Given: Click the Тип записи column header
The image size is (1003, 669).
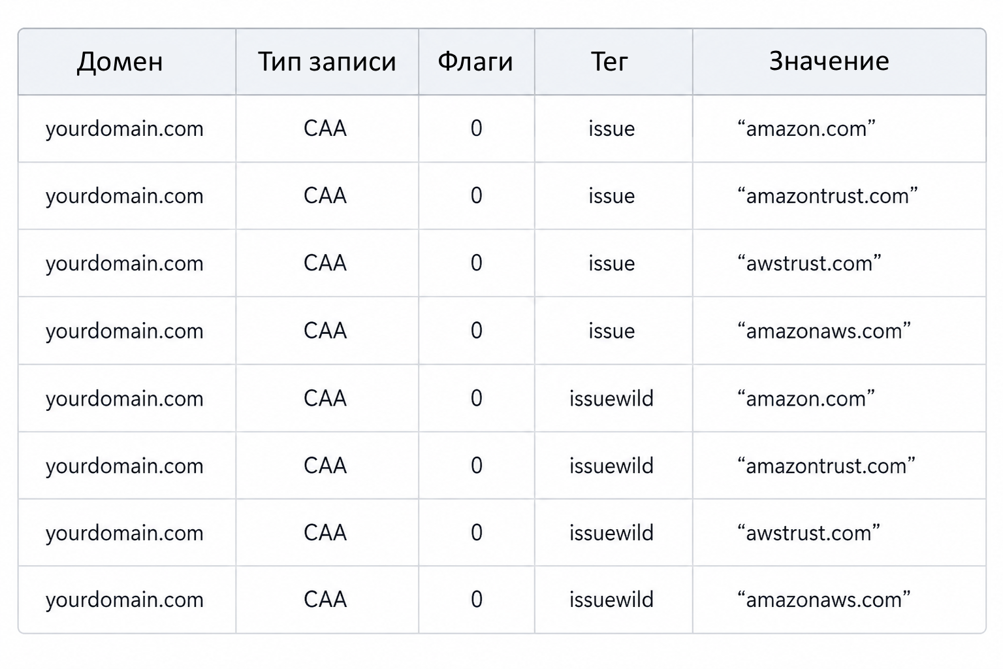Looking at the screenshot, I should pos(326,62).
